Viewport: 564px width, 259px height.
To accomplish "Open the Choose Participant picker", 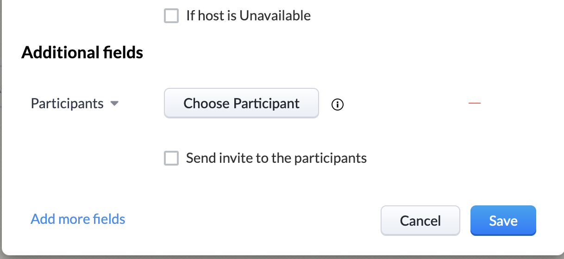I will [241, 103].
